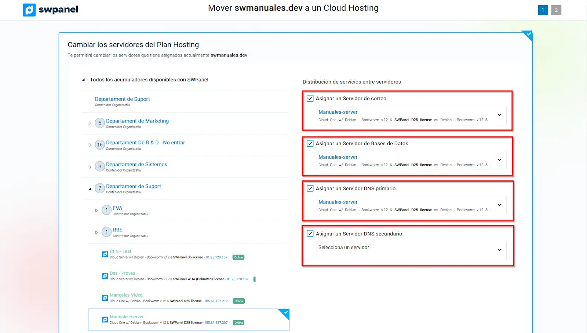Image resolution: width=587 pixels, height=333 pixels.
Task: Toggle Asignar un Servidor DNS primario checkbox
Action: coord(310,189)
